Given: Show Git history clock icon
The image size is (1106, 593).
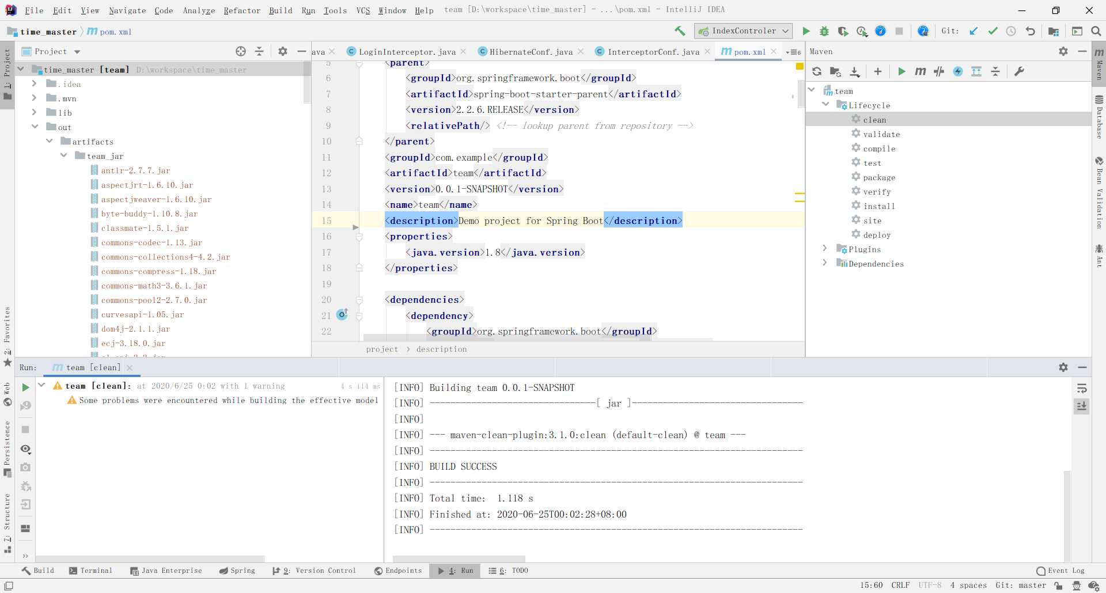Looking at the screenshot, I should coord(1011,31).
